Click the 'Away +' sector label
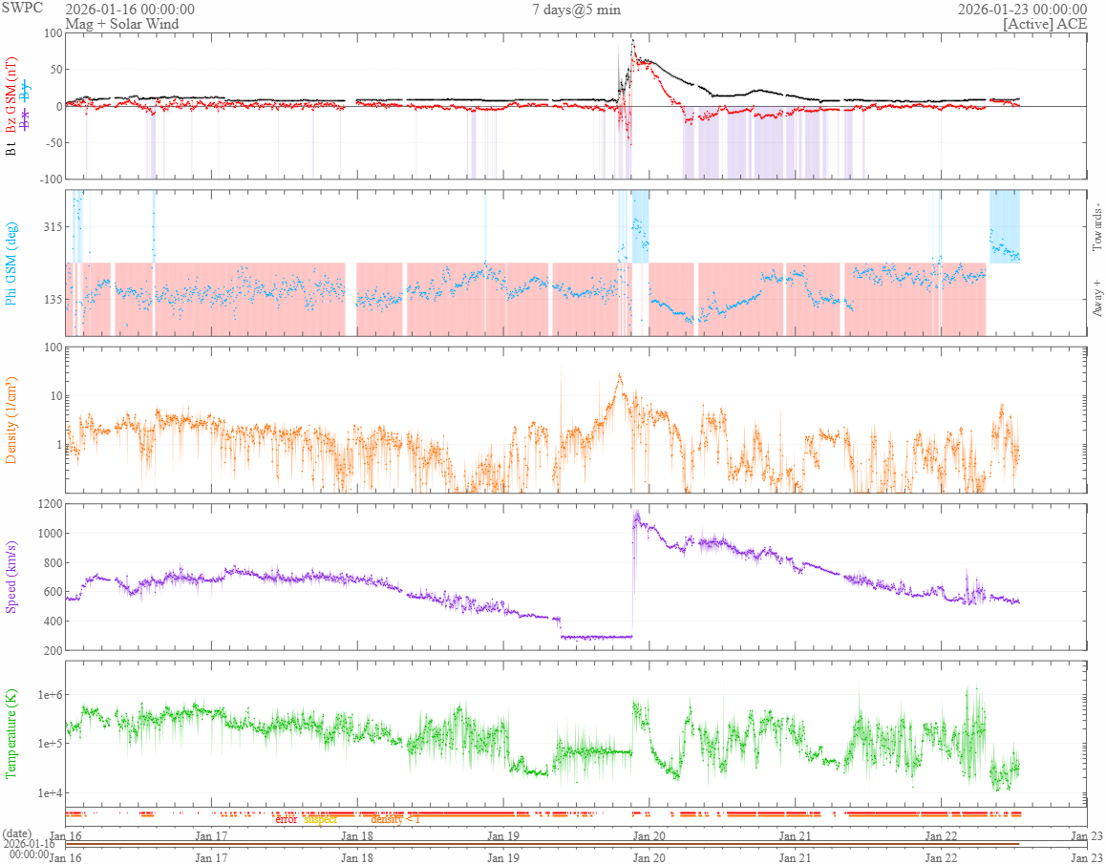The width and height of the screenshot is (1106, 864). click(1096, 299)
